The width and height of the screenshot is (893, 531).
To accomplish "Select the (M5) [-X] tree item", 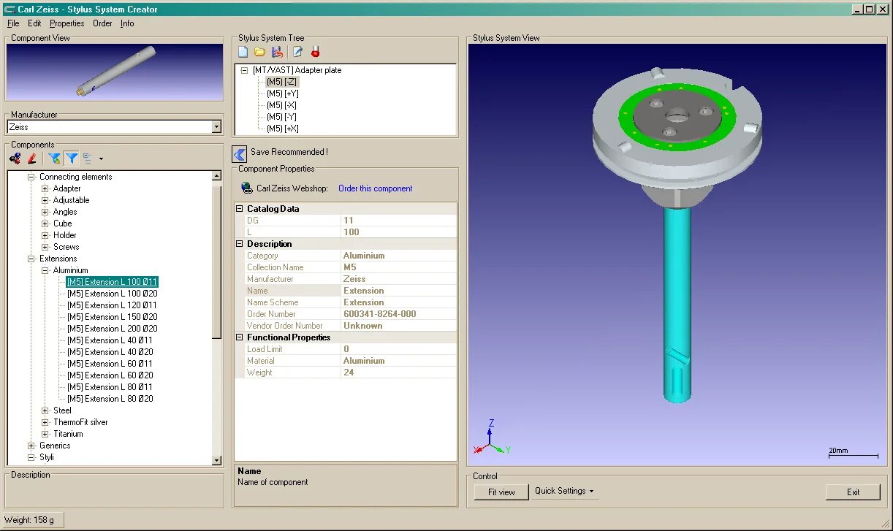I will pyautogui.click(x=282, y=105).
